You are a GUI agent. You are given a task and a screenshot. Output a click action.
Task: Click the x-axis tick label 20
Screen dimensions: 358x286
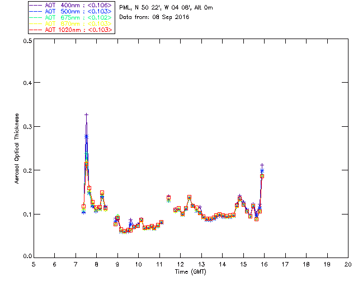[348, 264]
